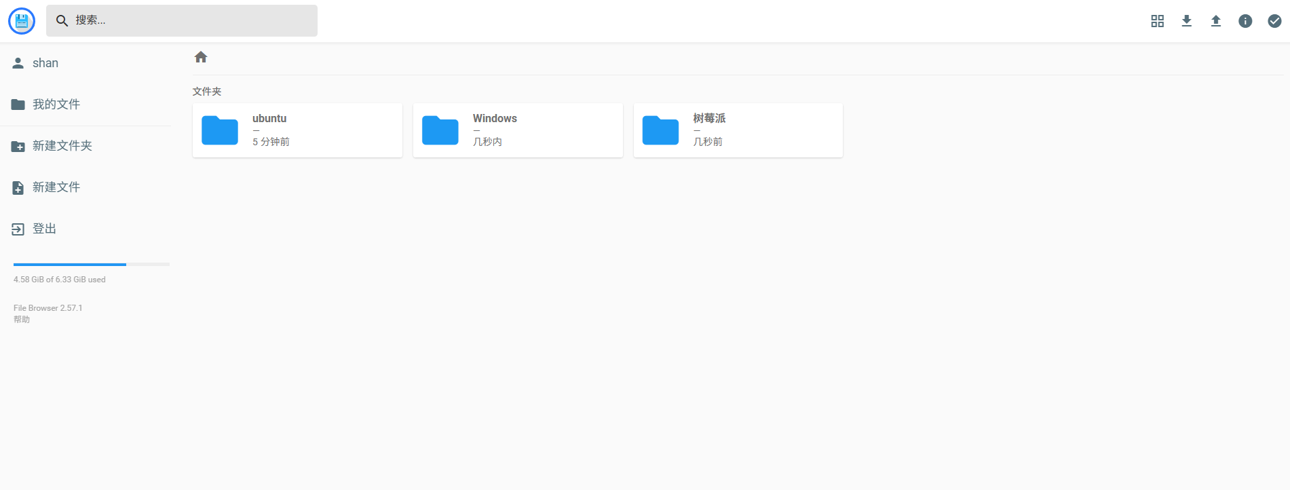Open the 帮助 help link
This screenshot has width=1290, height=490.
tap(22, 320)
